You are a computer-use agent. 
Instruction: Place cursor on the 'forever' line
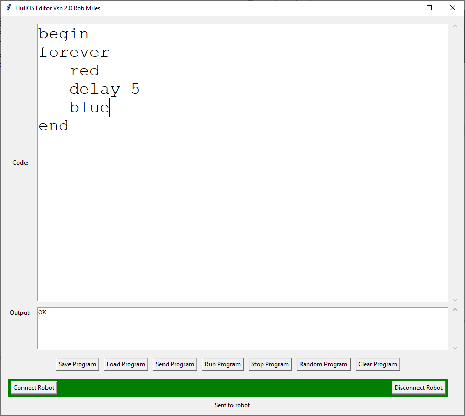(74, 52)
